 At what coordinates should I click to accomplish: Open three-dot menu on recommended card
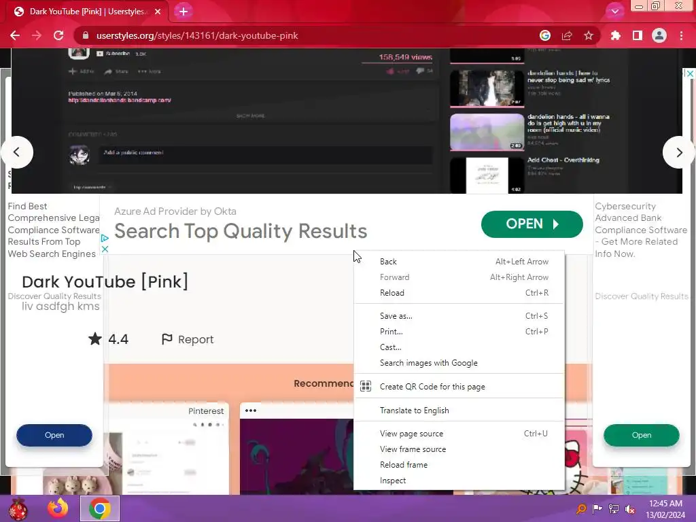(x=251, y=411)
